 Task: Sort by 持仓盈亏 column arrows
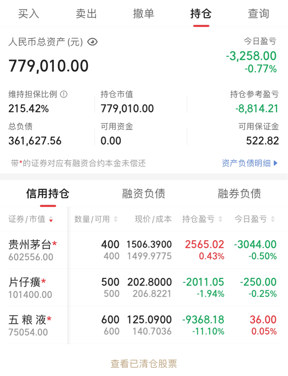[x=220, y=219]
